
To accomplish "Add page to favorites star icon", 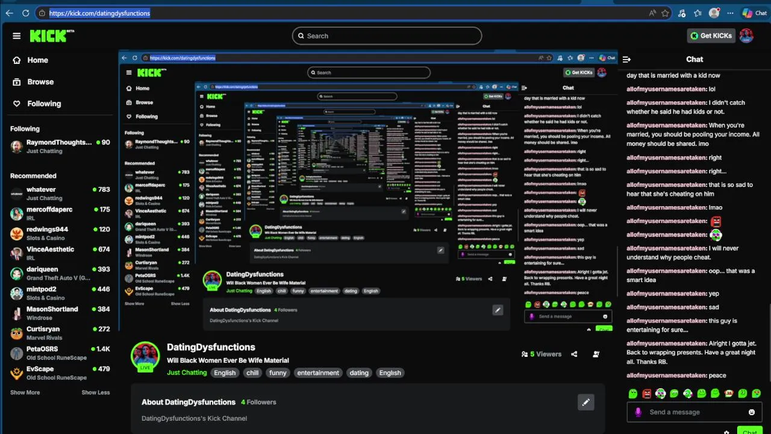I will click(x=665, y=13).
